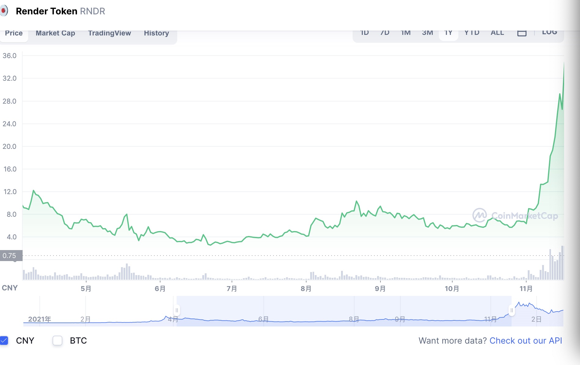Click the 36.0 y-axis label
The image size is (580, 365).
coord(9,56)
